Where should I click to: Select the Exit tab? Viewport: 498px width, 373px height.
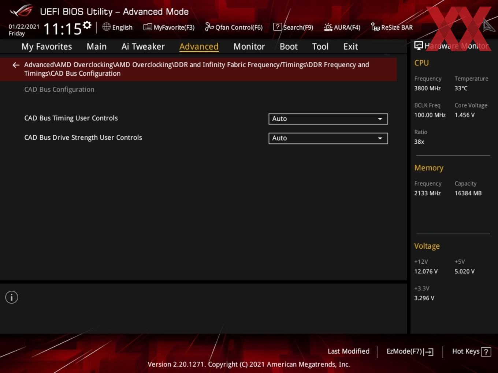pos(350,46)
